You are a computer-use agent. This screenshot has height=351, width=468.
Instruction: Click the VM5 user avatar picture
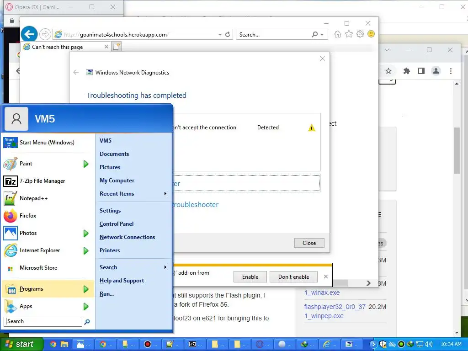point(16,119)
